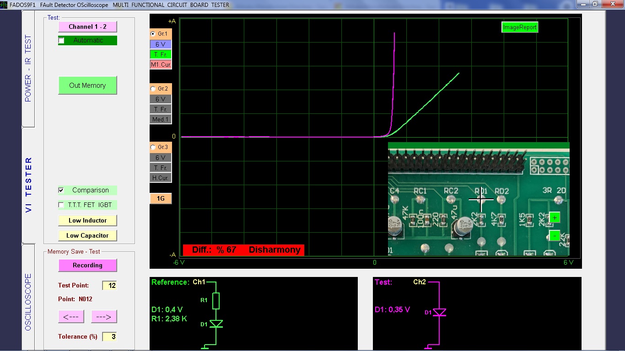
Task: Switch to the OSCILLOSCOPE tab
Action: (x=28, y=302)
